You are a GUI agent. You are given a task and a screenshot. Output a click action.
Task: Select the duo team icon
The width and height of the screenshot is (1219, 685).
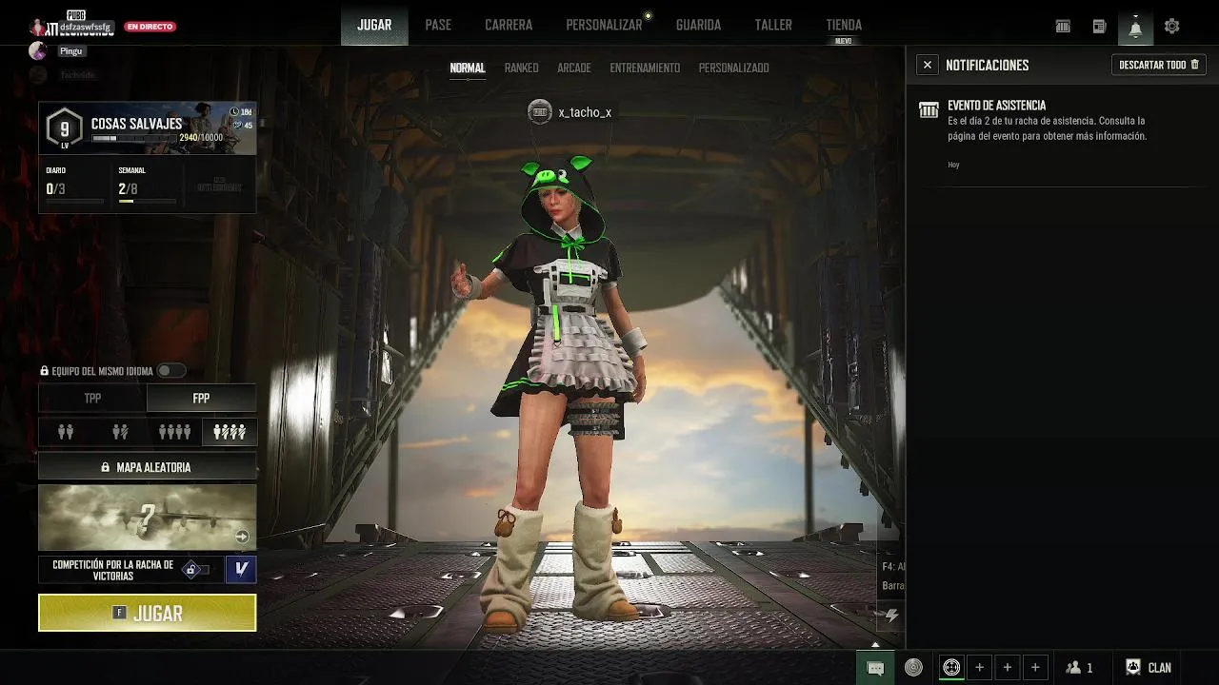coord(66,432)
